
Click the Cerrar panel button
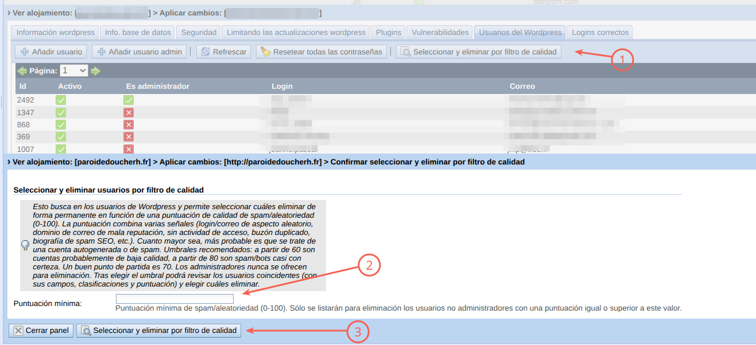coord(41,331)
